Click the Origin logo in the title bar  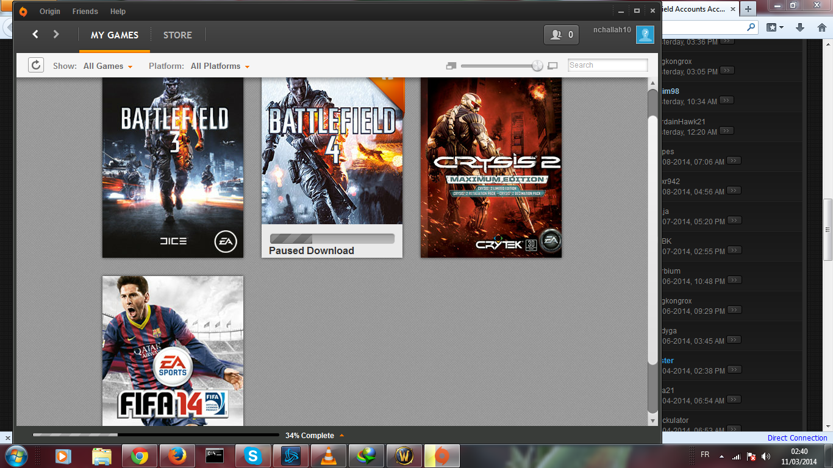[23, 11]
